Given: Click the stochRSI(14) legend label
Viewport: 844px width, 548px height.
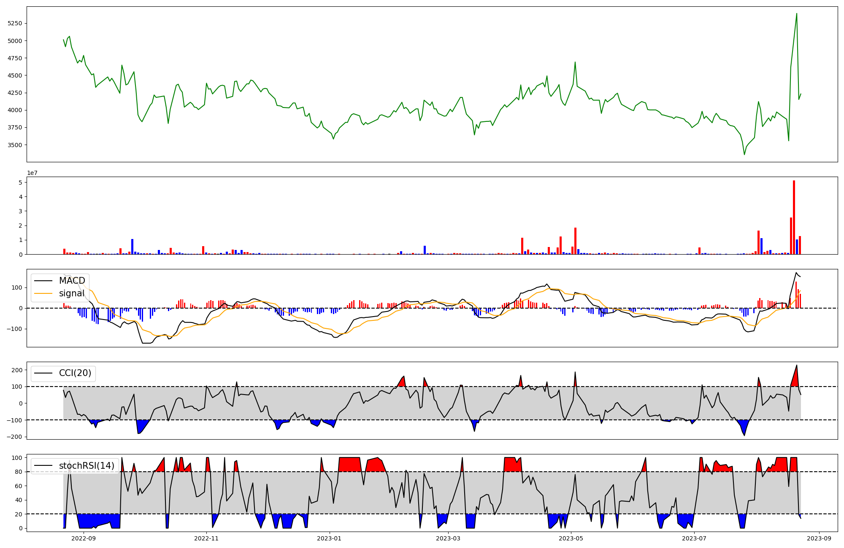Looking at the screenshot, I should 87,466.
